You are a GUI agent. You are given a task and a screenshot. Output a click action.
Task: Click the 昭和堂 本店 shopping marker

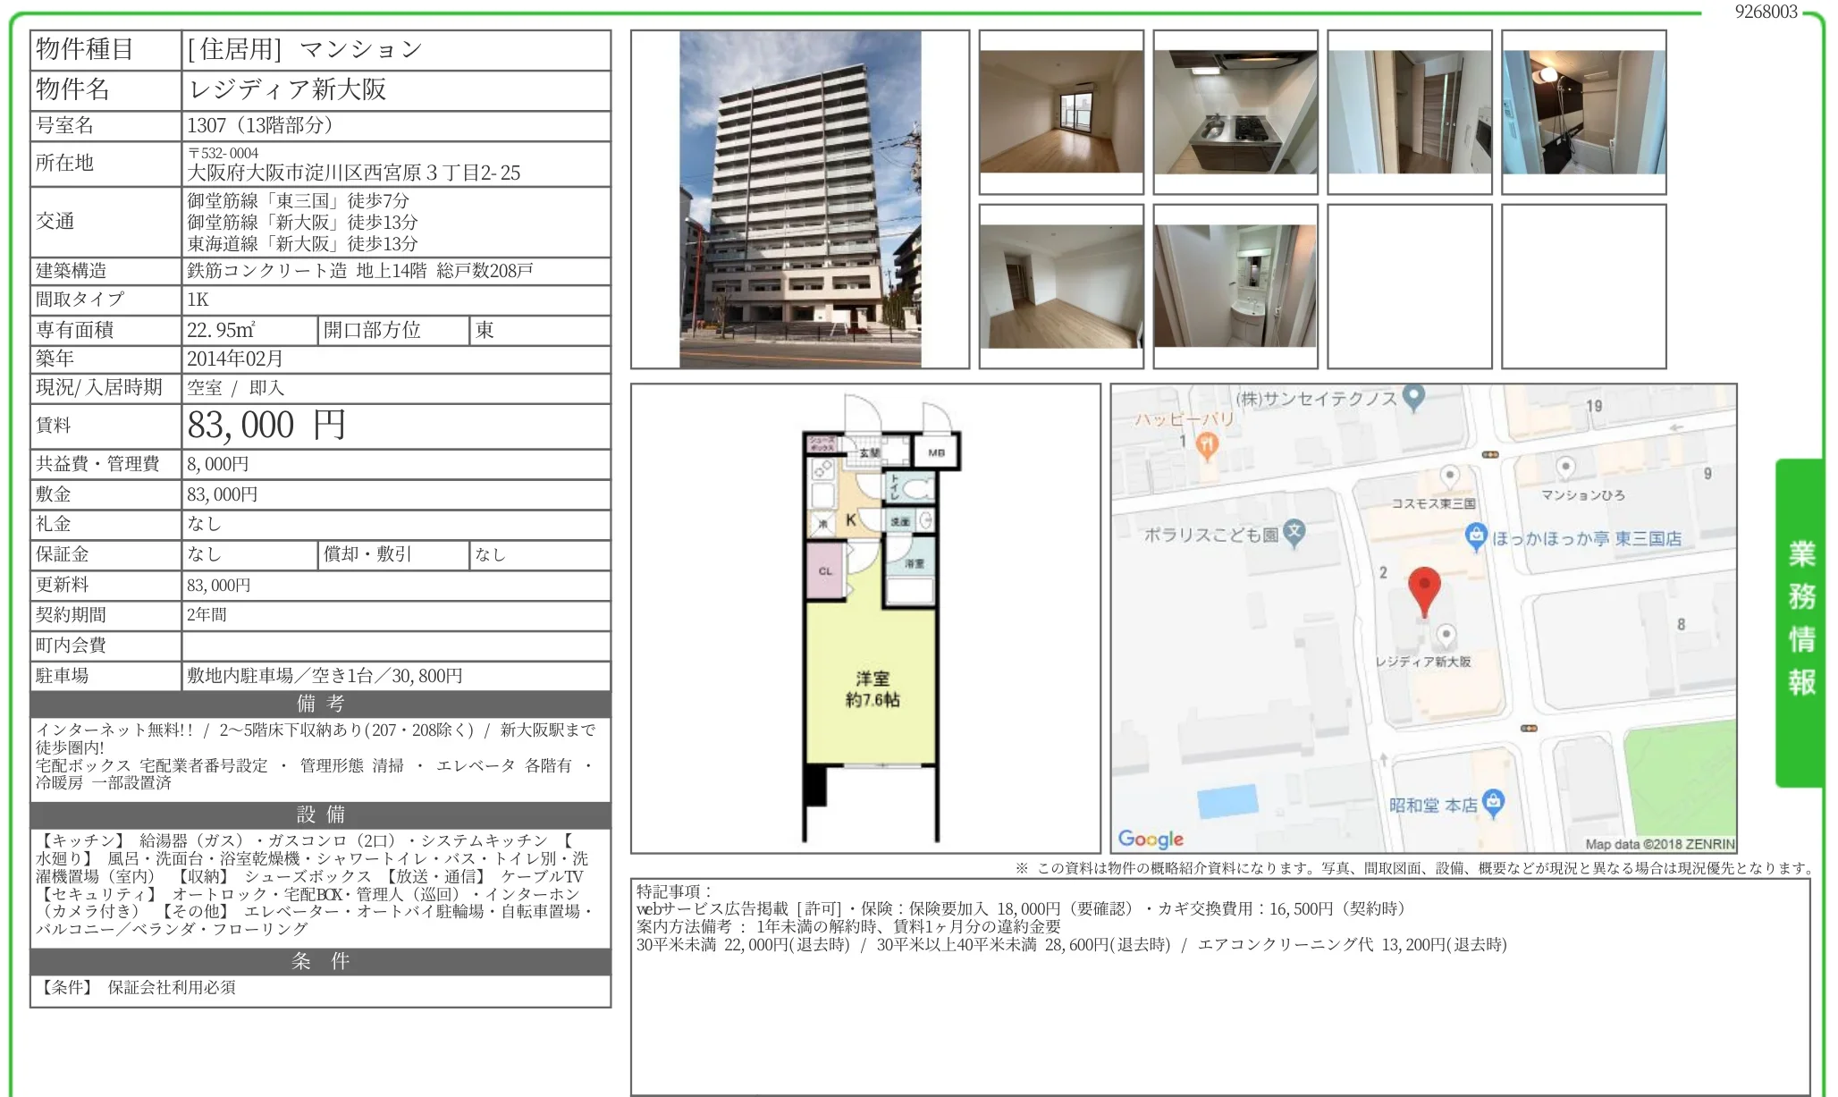1493,802
